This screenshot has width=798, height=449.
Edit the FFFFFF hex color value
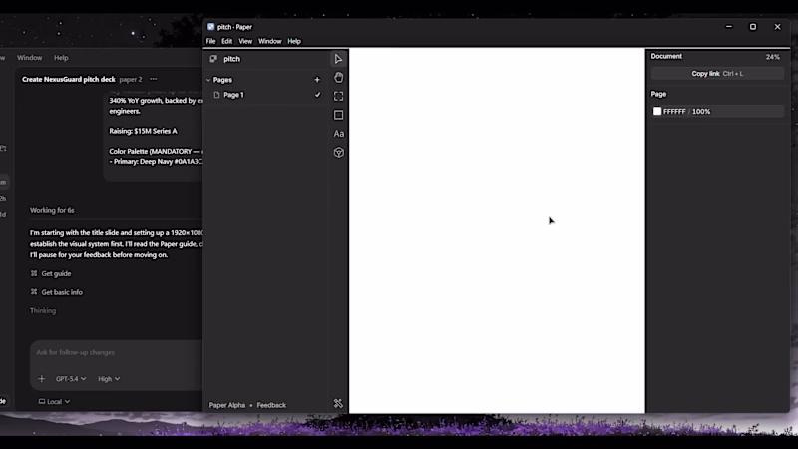[674, 111]
